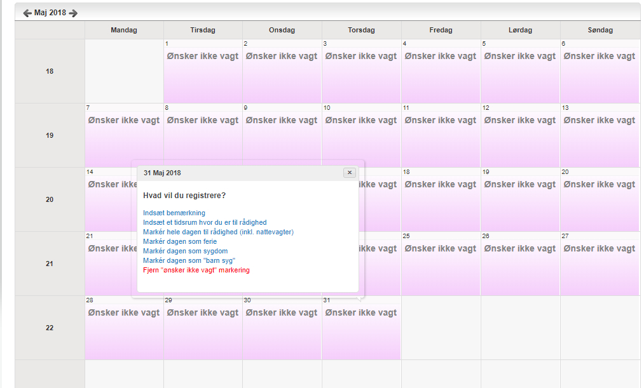Open day 11 calendar cell
The width and height of the screenshot is (644, 388).
pos(441,135)
